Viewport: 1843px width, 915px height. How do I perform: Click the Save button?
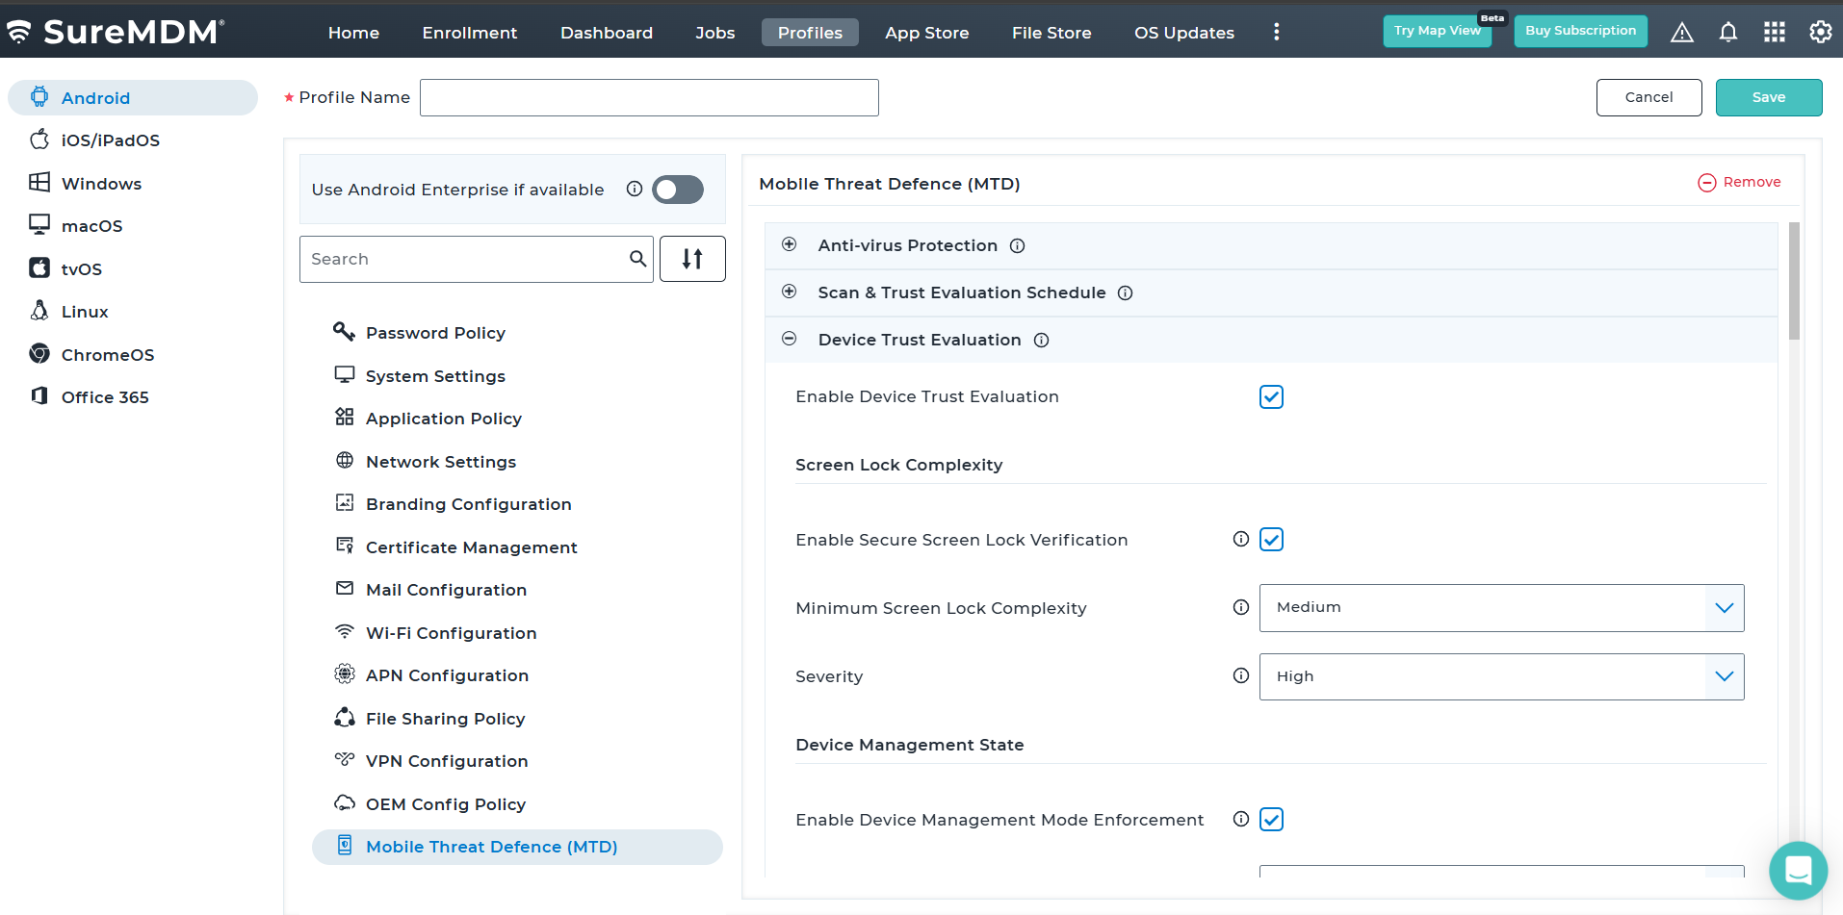click(x=1768, y=97)
